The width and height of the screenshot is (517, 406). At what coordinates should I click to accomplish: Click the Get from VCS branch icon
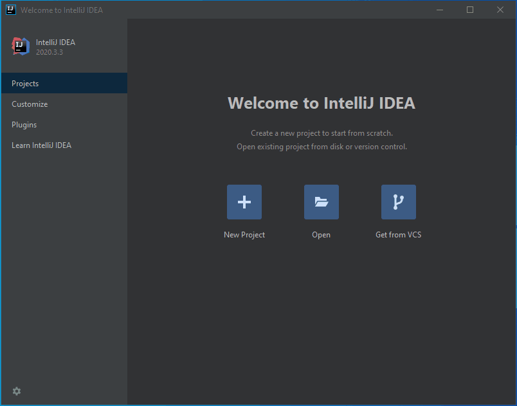click(398, 202)
